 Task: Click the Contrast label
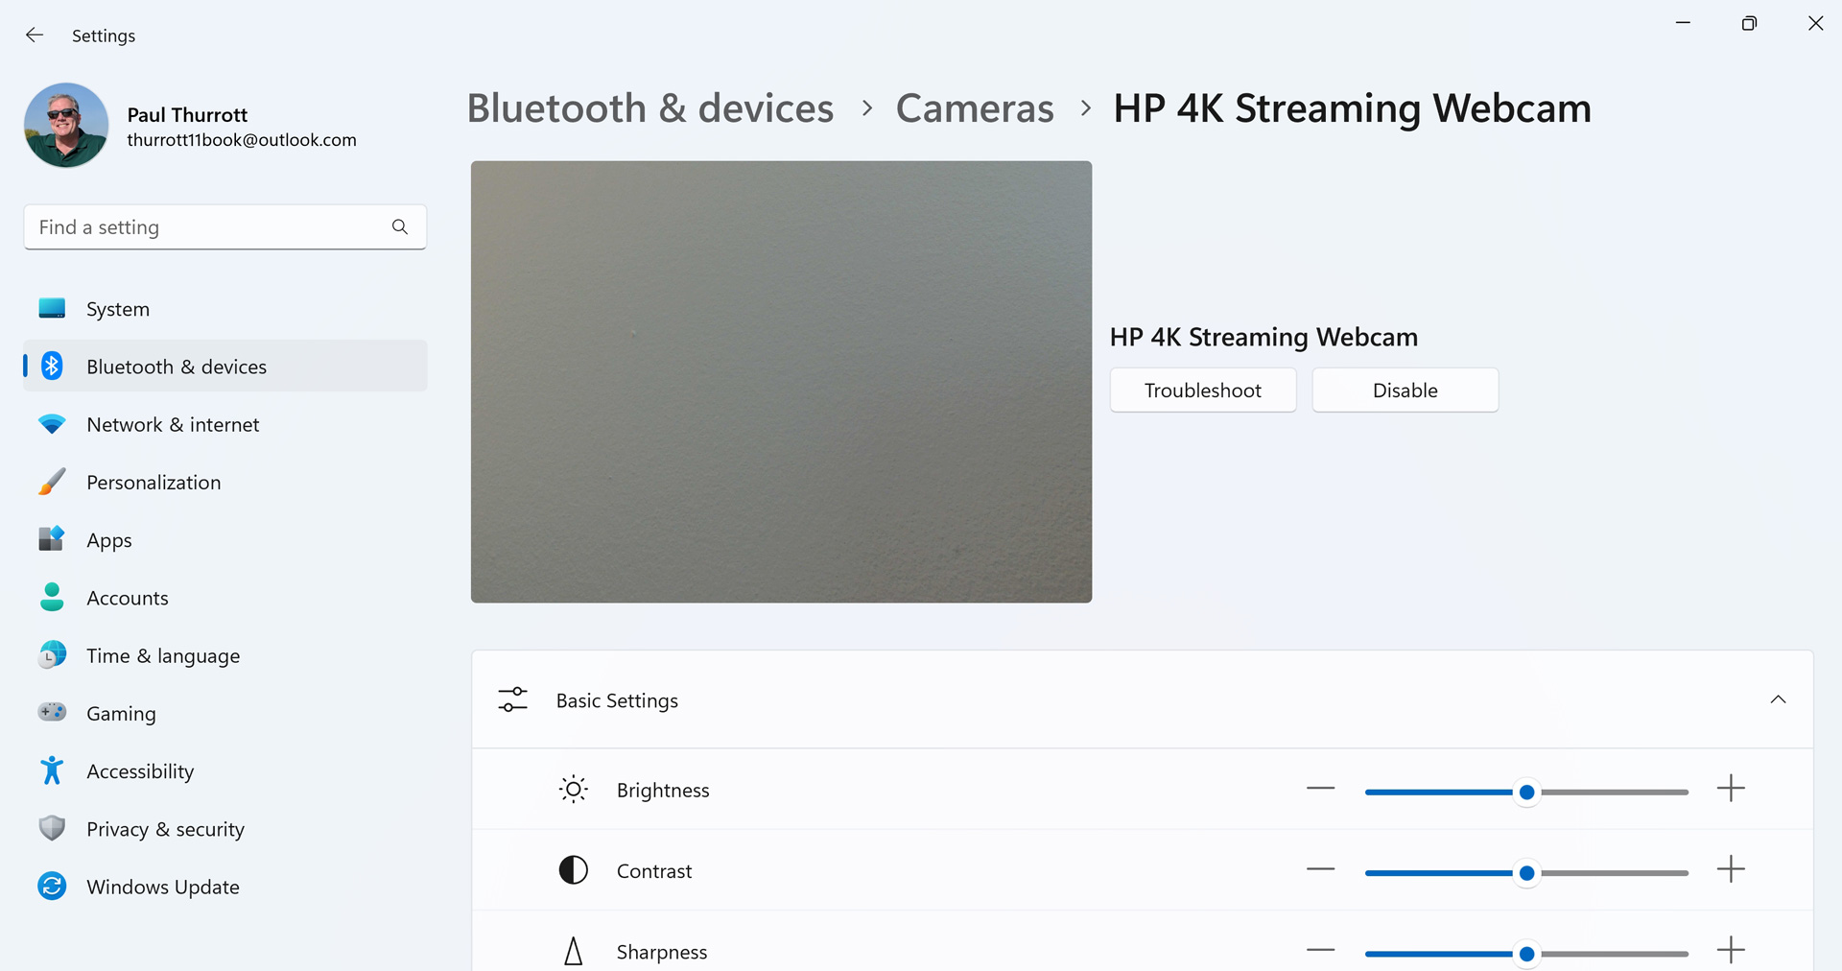click(654, 871)
